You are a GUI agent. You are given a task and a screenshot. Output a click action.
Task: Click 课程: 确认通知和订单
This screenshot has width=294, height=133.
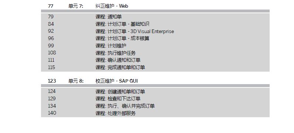point(118,60)
